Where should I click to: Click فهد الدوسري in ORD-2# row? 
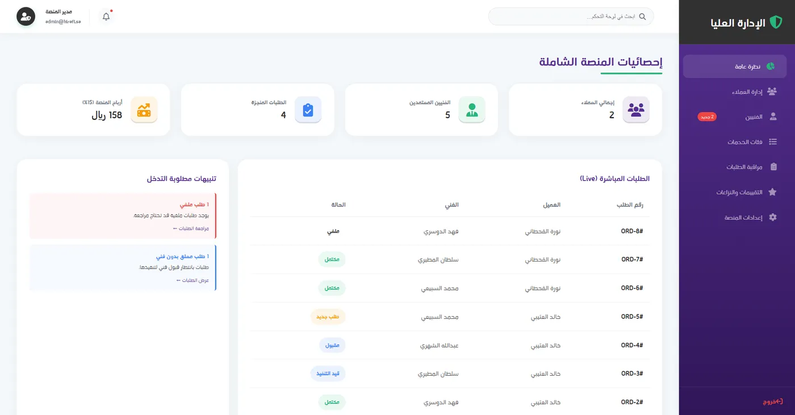(441, 402)
